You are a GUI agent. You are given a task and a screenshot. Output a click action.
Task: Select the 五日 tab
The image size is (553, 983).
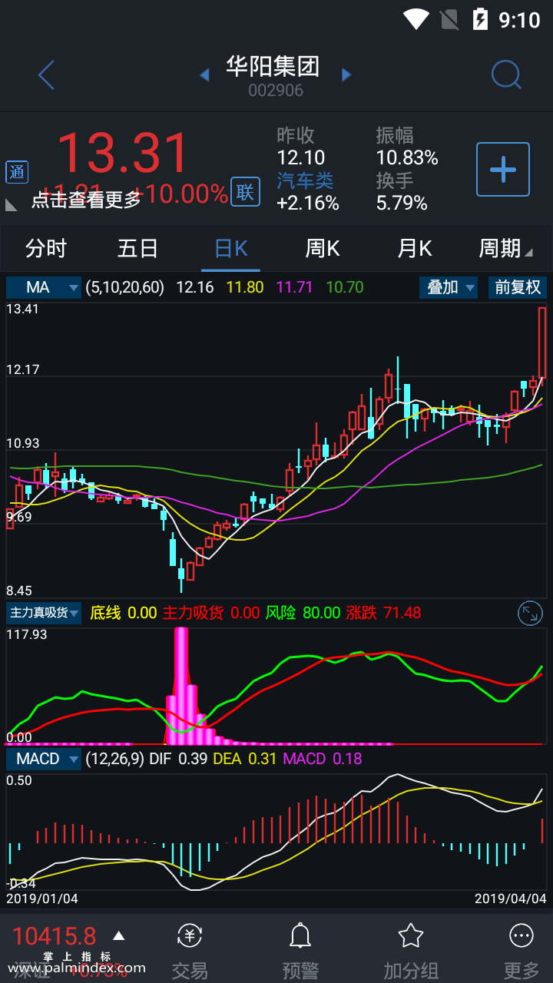[138, 249]
